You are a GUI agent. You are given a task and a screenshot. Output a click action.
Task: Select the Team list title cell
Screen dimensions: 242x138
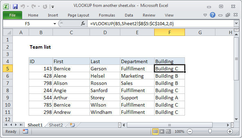(40, 47)
